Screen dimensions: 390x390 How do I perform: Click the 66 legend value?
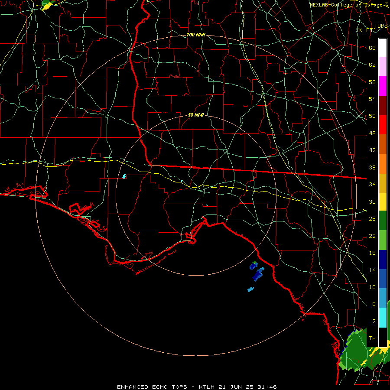pyautogui.click(x=372, y=48)
